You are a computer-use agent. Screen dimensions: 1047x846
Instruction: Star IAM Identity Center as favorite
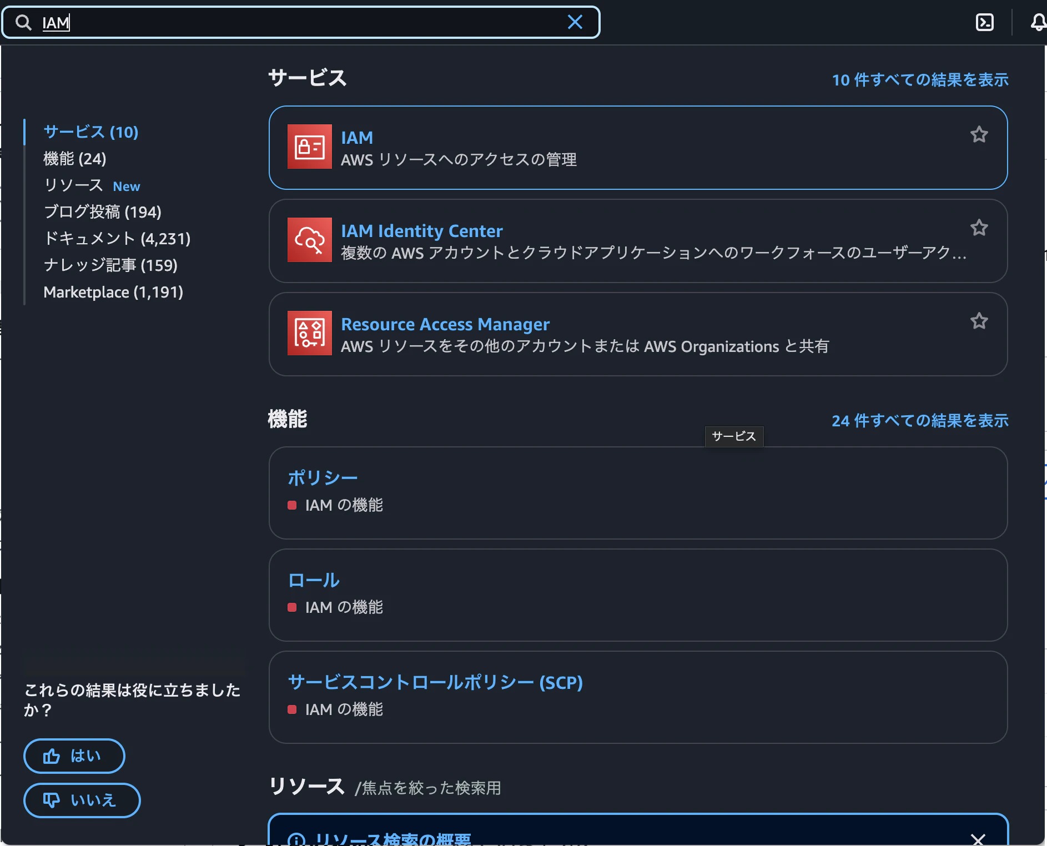(x=979, y=228)
